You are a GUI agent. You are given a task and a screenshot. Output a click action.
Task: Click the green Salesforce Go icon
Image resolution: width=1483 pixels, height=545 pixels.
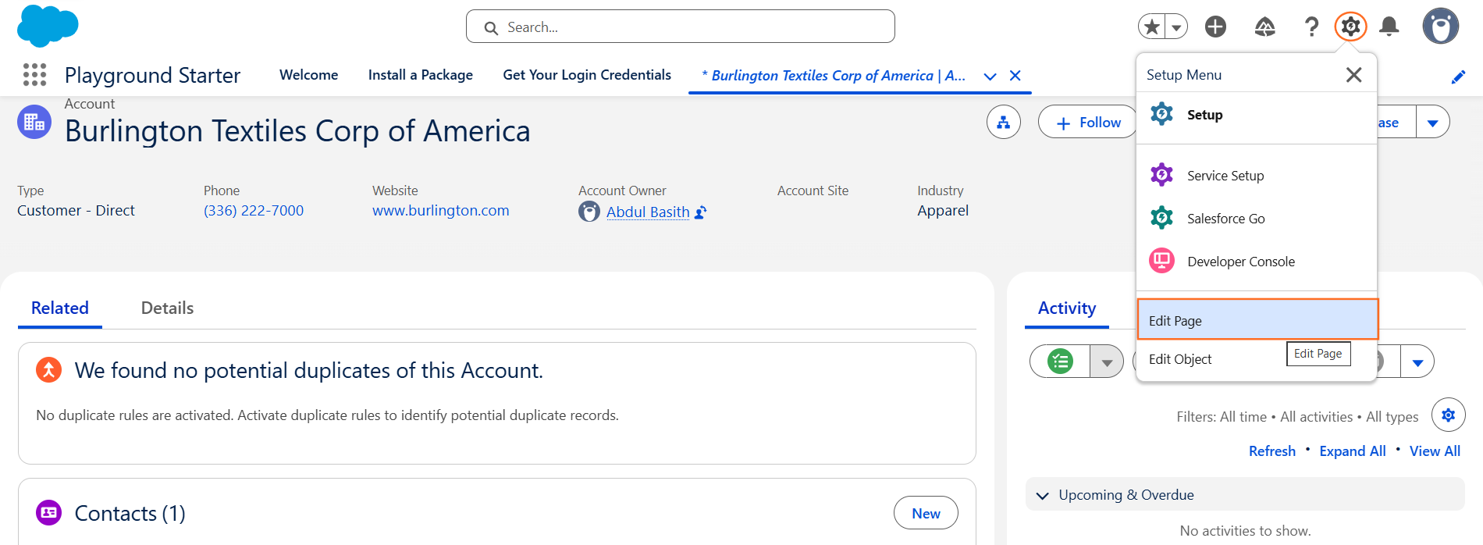click(x=1161, y=217)
